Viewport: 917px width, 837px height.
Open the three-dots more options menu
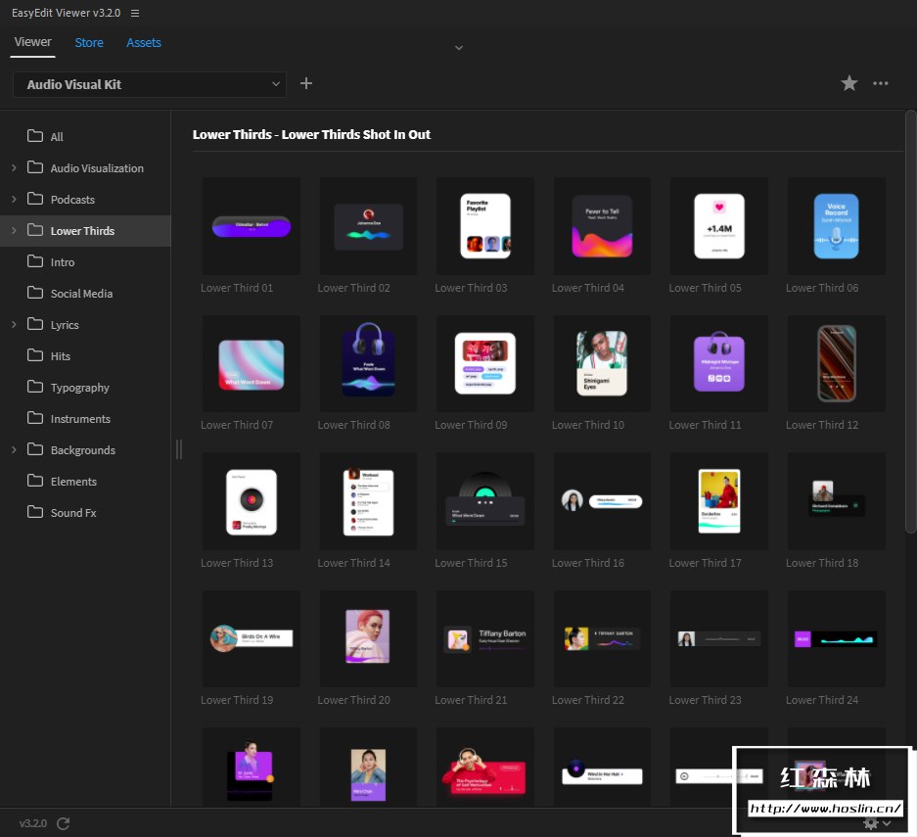[880, 83]
